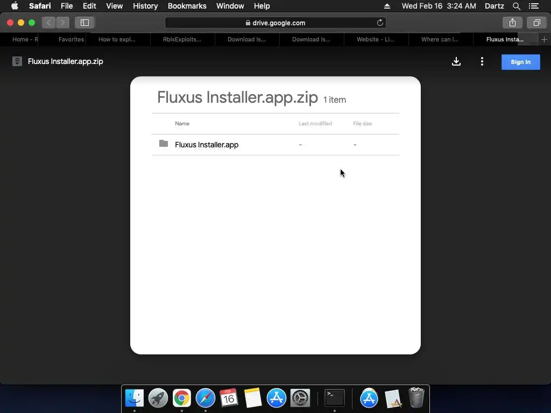Select the Fluxus Insta... tab
Viewport: 551px width, 413px height.
[x=505, y=39]
